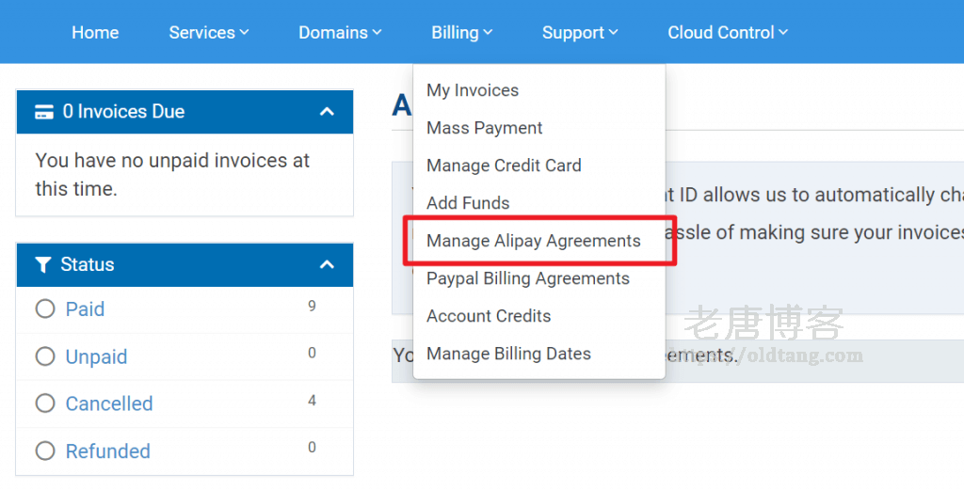
Task: Select the Refunded radio button
Action: (x=45, y=451)
